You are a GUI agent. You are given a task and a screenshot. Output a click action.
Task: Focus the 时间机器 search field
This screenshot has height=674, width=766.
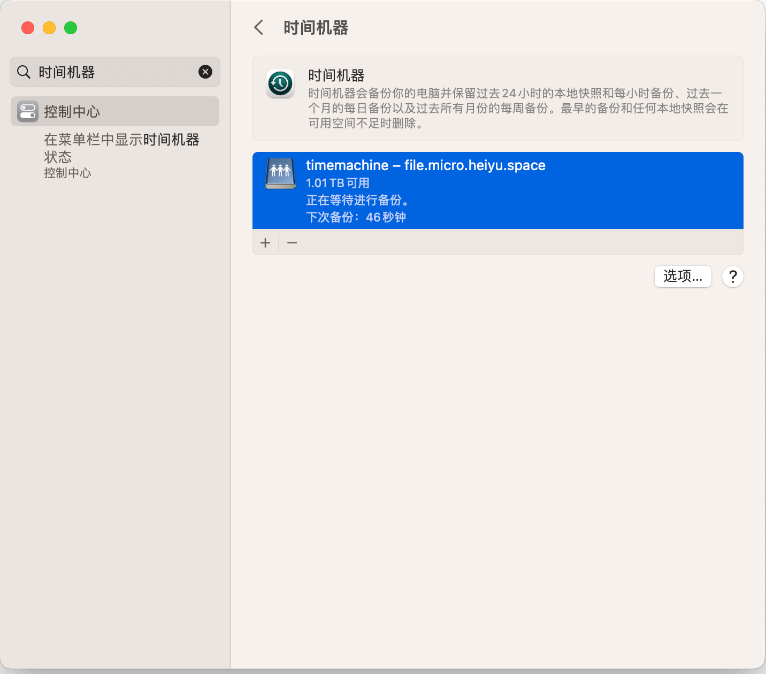point(115,72)
